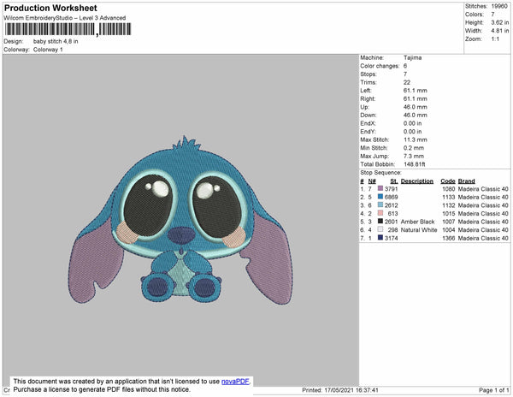Open the novaPDF link

tap(235, 382)
